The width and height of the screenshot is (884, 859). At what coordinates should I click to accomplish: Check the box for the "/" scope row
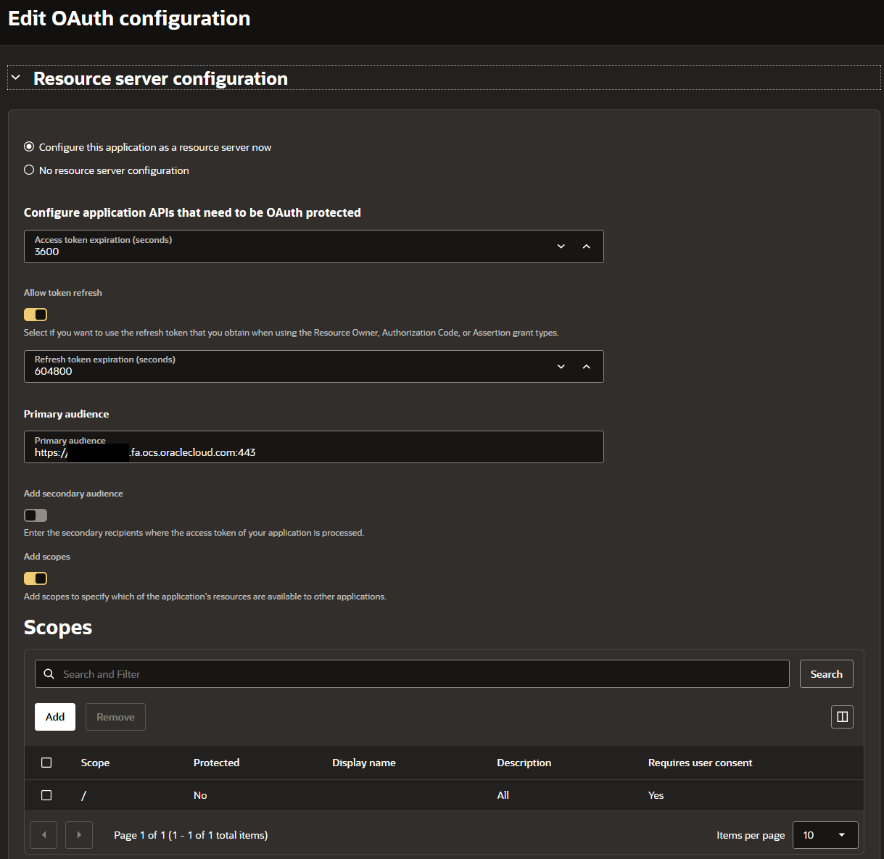coord(46,795)
